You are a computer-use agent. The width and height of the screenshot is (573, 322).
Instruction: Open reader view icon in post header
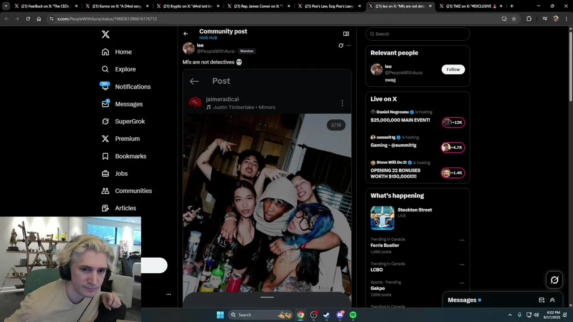346,34
